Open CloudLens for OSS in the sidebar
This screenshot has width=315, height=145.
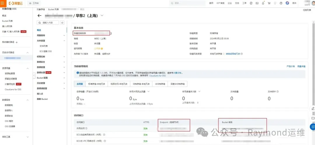[x=13, y=89]
